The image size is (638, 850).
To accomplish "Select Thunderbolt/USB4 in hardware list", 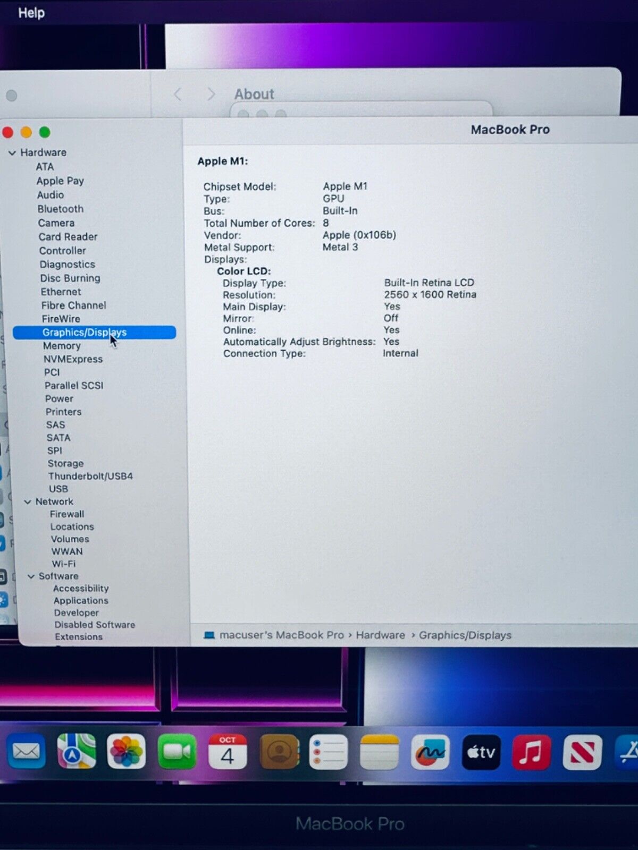I will tap(90, 476).
